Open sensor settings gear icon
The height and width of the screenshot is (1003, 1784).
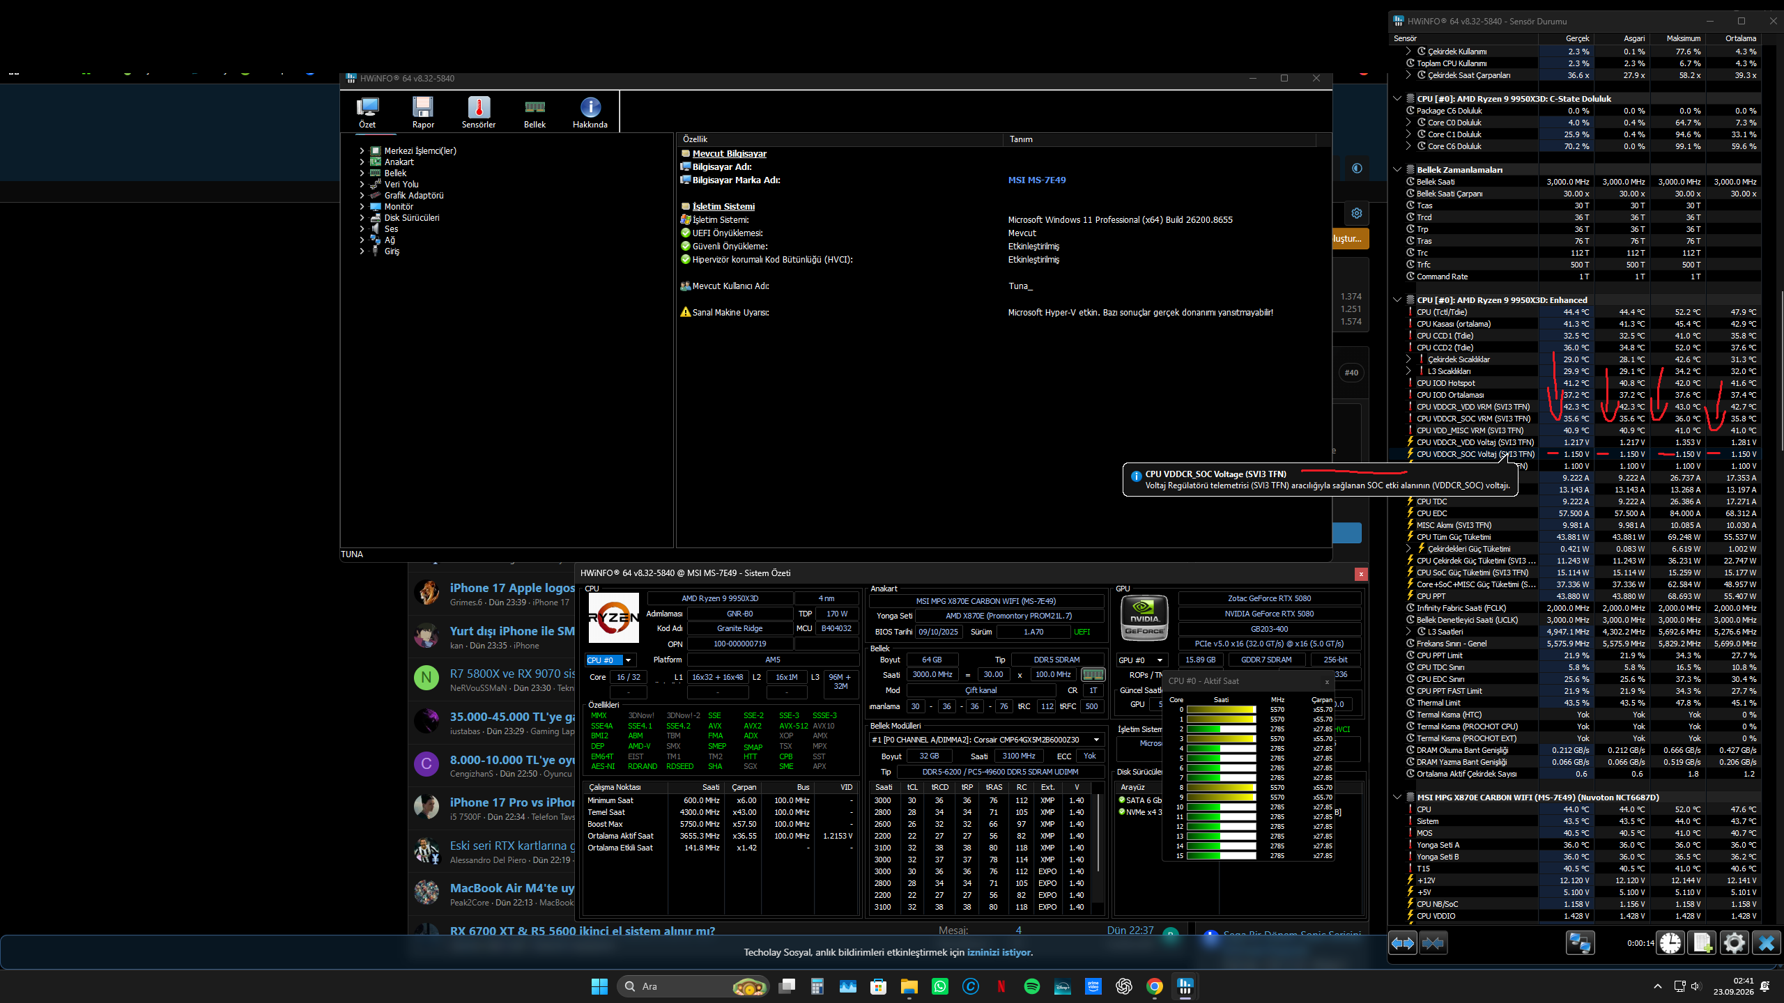point(1735,943)
